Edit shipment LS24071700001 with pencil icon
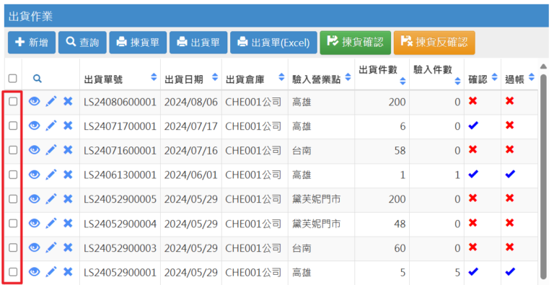Image resolution: width=554 pixels, height=285 pixels. point(51,126)
